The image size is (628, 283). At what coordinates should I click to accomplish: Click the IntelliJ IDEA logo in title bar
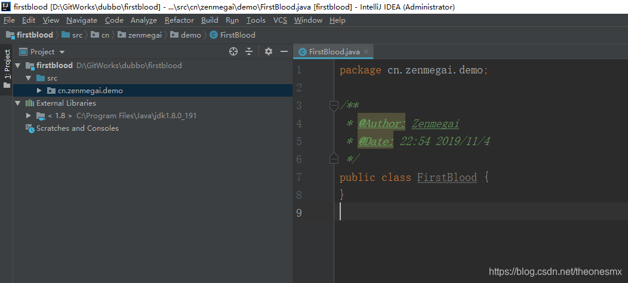(7, 7)
